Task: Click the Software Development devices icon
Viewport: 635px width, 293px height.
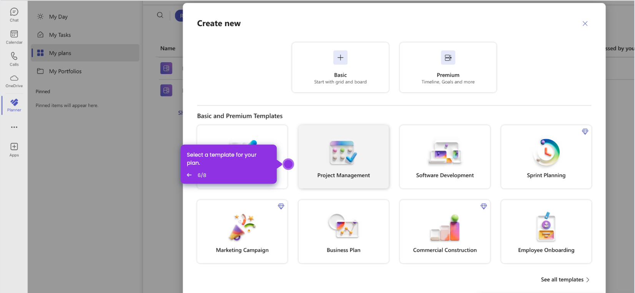Action: pyautogui.click(x=445, y=153)
